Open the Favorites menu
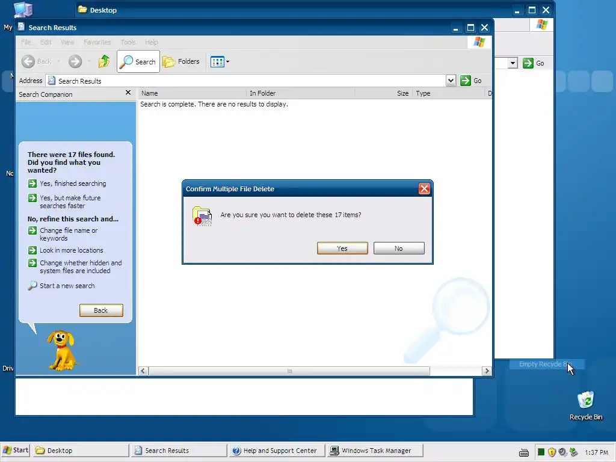 (x=97, y=42)
